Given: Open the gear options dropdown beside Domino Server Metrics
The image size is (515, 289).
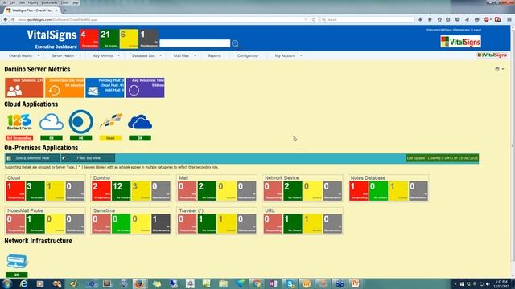Looking at the screenshot, I should [x=499, y=69].
